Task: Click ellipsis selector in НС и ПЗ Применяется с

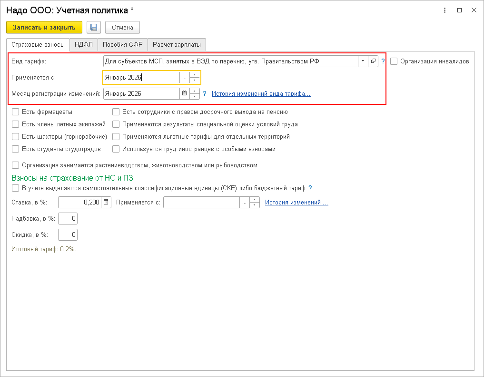Action: [x=245, y=203]
